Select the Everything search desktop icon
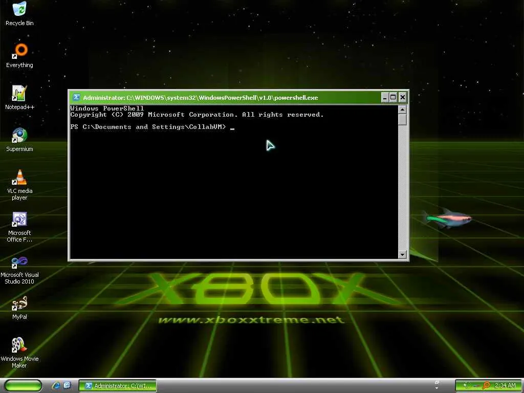 pyautogui.click(x=19, y=56)
